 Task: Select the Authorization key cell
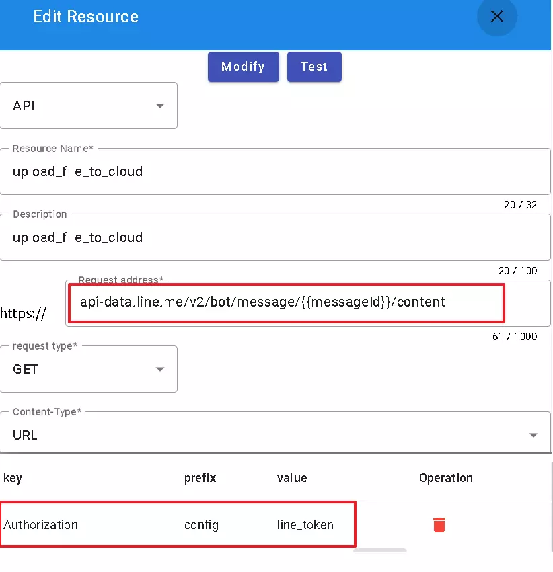[41, 525]
